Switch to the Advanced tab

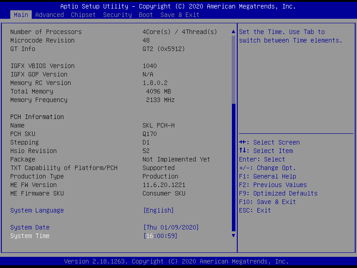click(49, 15)
